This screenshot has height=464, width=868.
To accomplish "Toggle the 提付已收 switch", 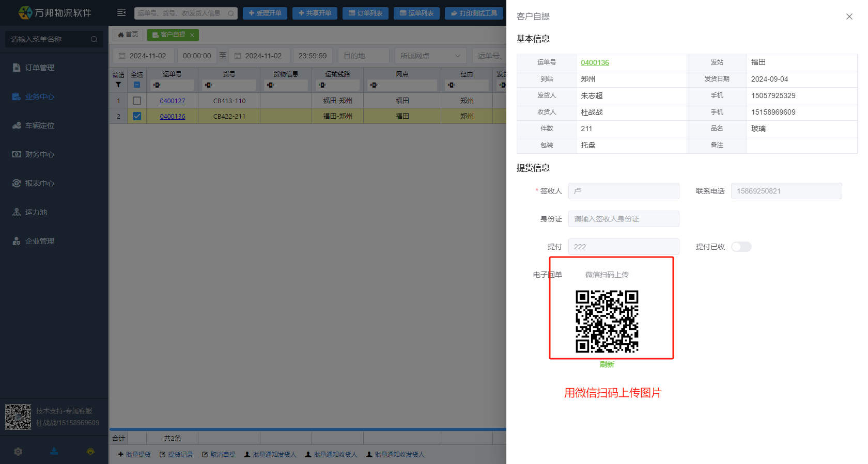I will [x=741, y=247].
